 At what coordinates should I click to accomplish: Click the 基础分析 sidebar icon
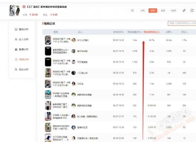point(16,29)
